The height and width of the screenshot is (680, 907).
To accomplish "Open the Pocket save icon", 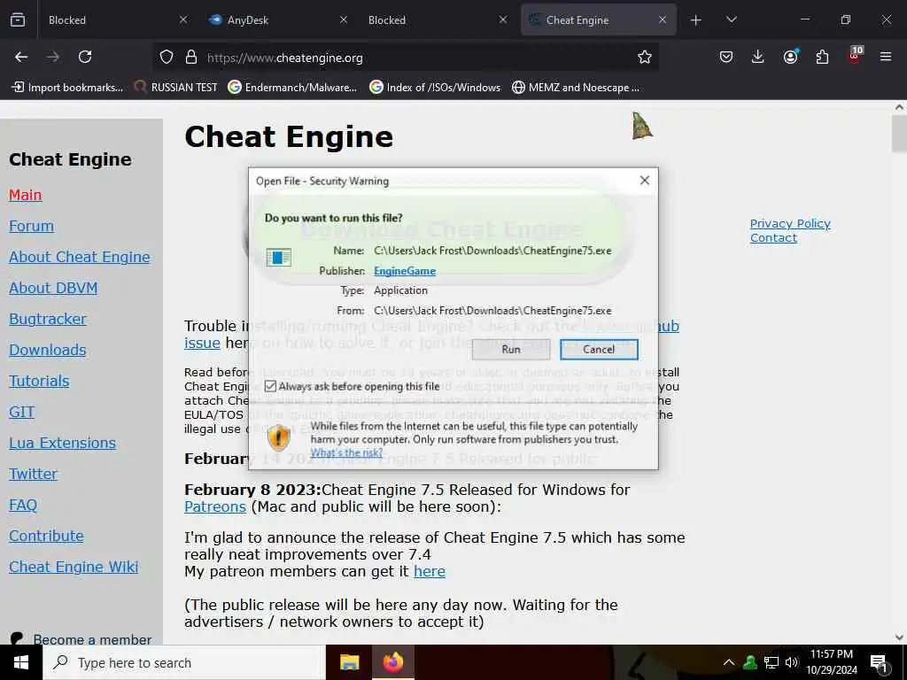I will tap(726, 57).
